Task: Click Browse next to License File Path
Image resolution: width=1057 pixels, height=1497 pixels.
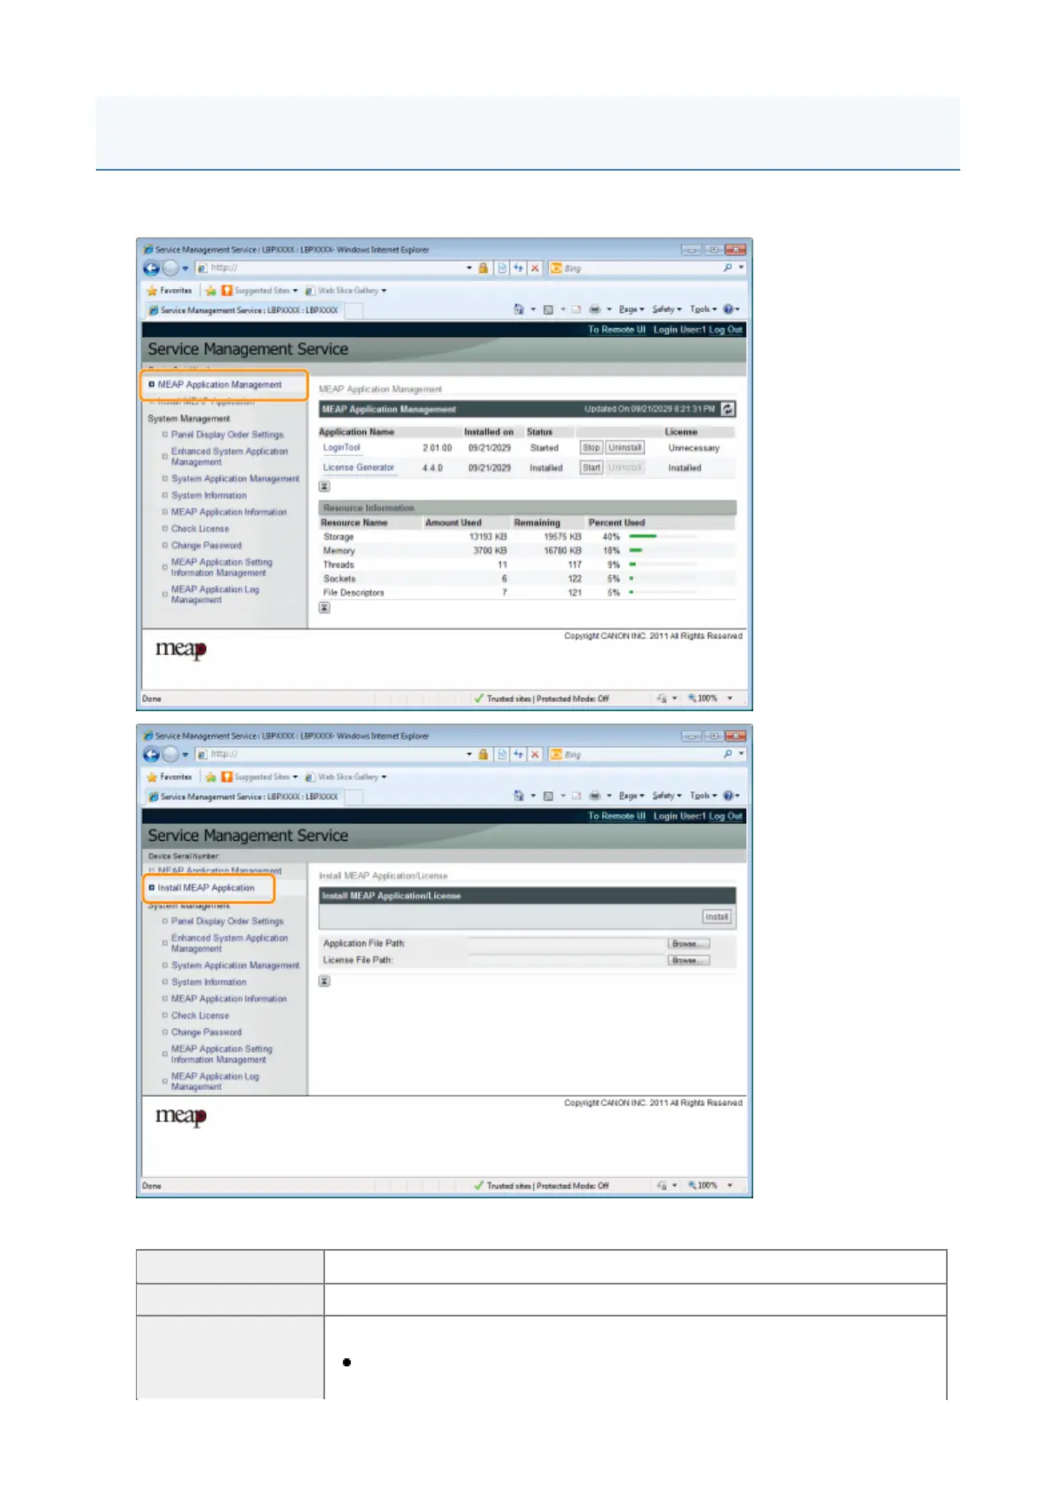Action: (x=688, y=960)
